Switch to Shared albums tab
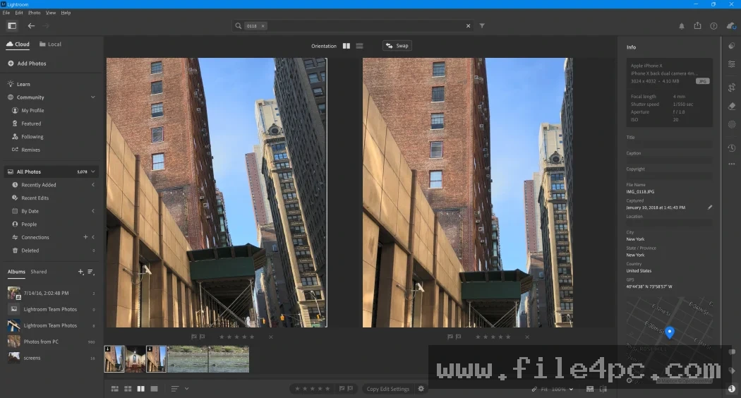This screenshot has width=741, height=398. pos(39,272)
